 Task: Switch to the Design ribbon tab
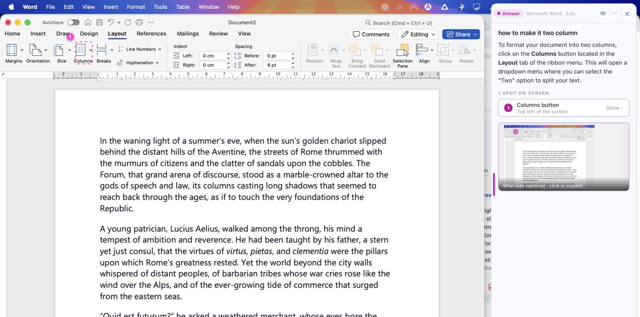click(89, 34)
